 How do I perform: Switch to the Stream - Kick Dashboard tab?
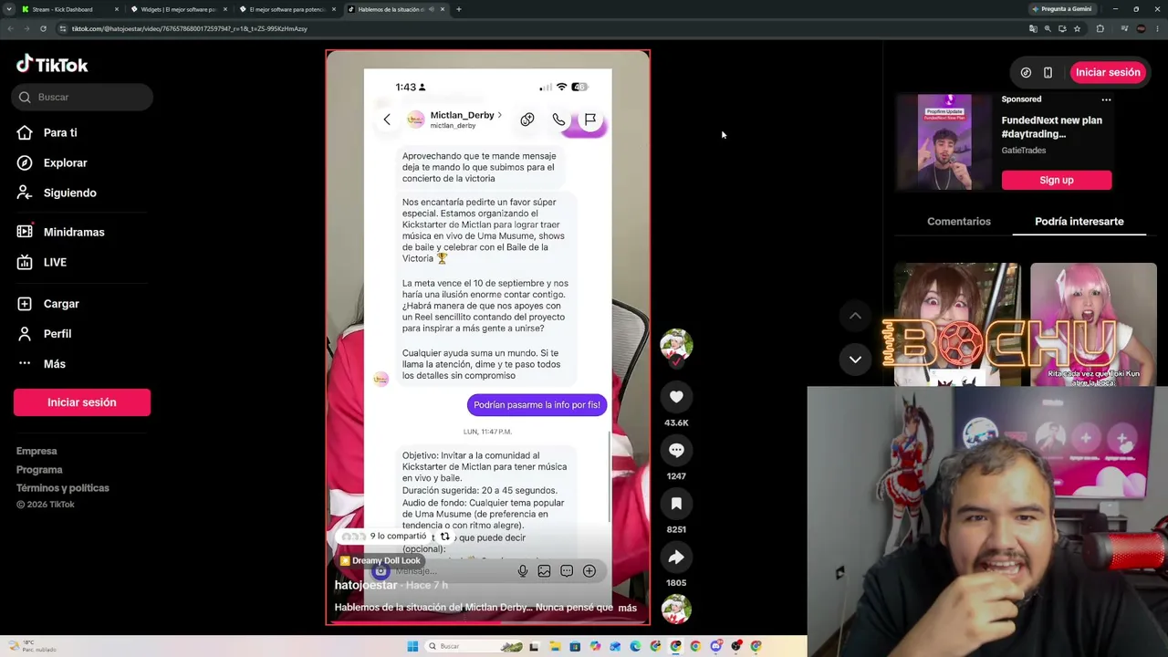tap(68, 9)
